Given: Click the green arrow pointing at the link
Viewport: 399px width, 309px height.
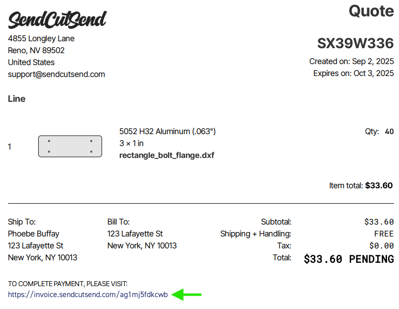Looking at the screenshot, I should 187,295.
